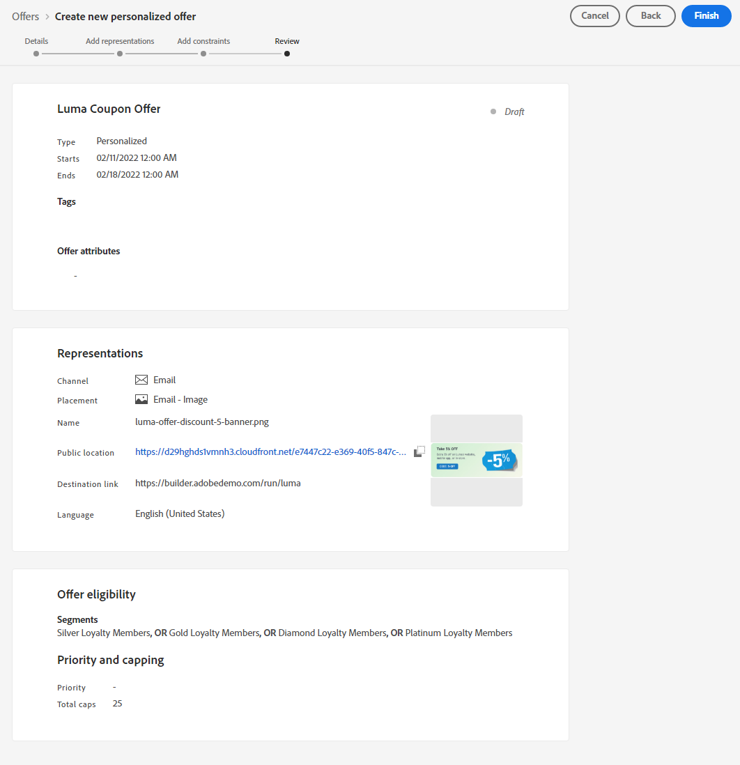Click start date 02/11/2022 12:00 AM
Screen dimensions: 740x765
pos(137,157)
